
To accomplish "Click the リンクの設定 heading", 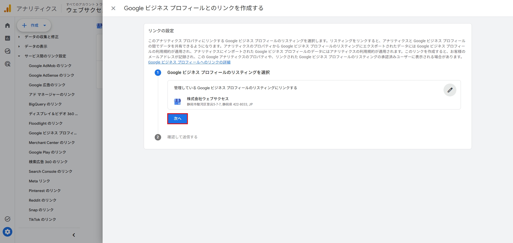I will click(161, 31).
